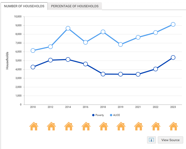
Task: Click the house icon under 2023
Action: pyautogui.click(x=173, y=126)
